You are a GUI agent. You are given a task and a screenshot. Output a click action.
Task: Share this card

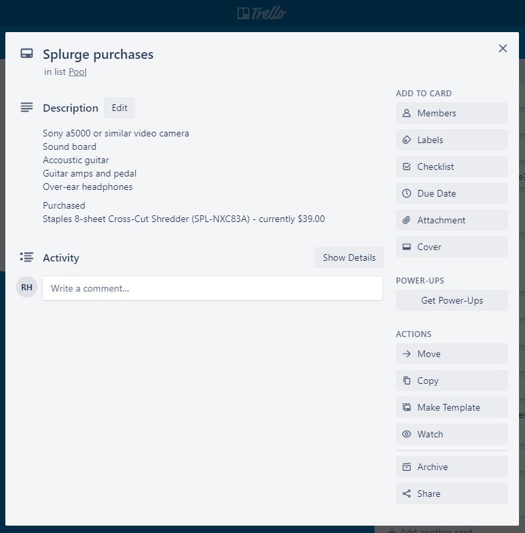click(x=451, y=494)
